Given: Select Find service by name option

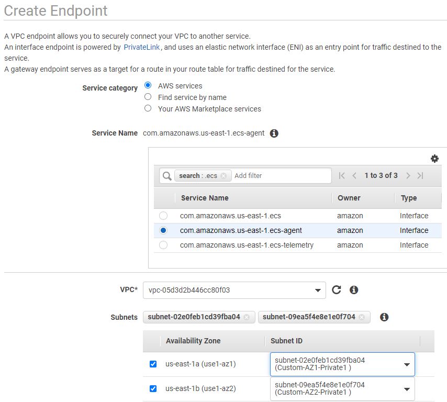Looking at the screenshot, I should (x=148, y=97).
